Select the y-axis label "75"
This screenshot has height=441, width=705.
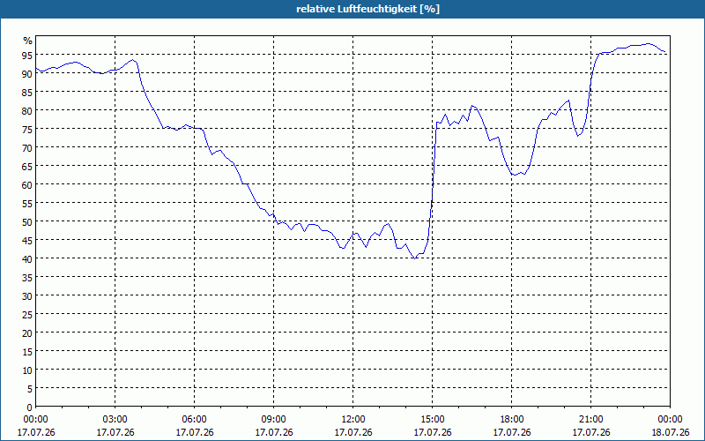tap(27, 129)
